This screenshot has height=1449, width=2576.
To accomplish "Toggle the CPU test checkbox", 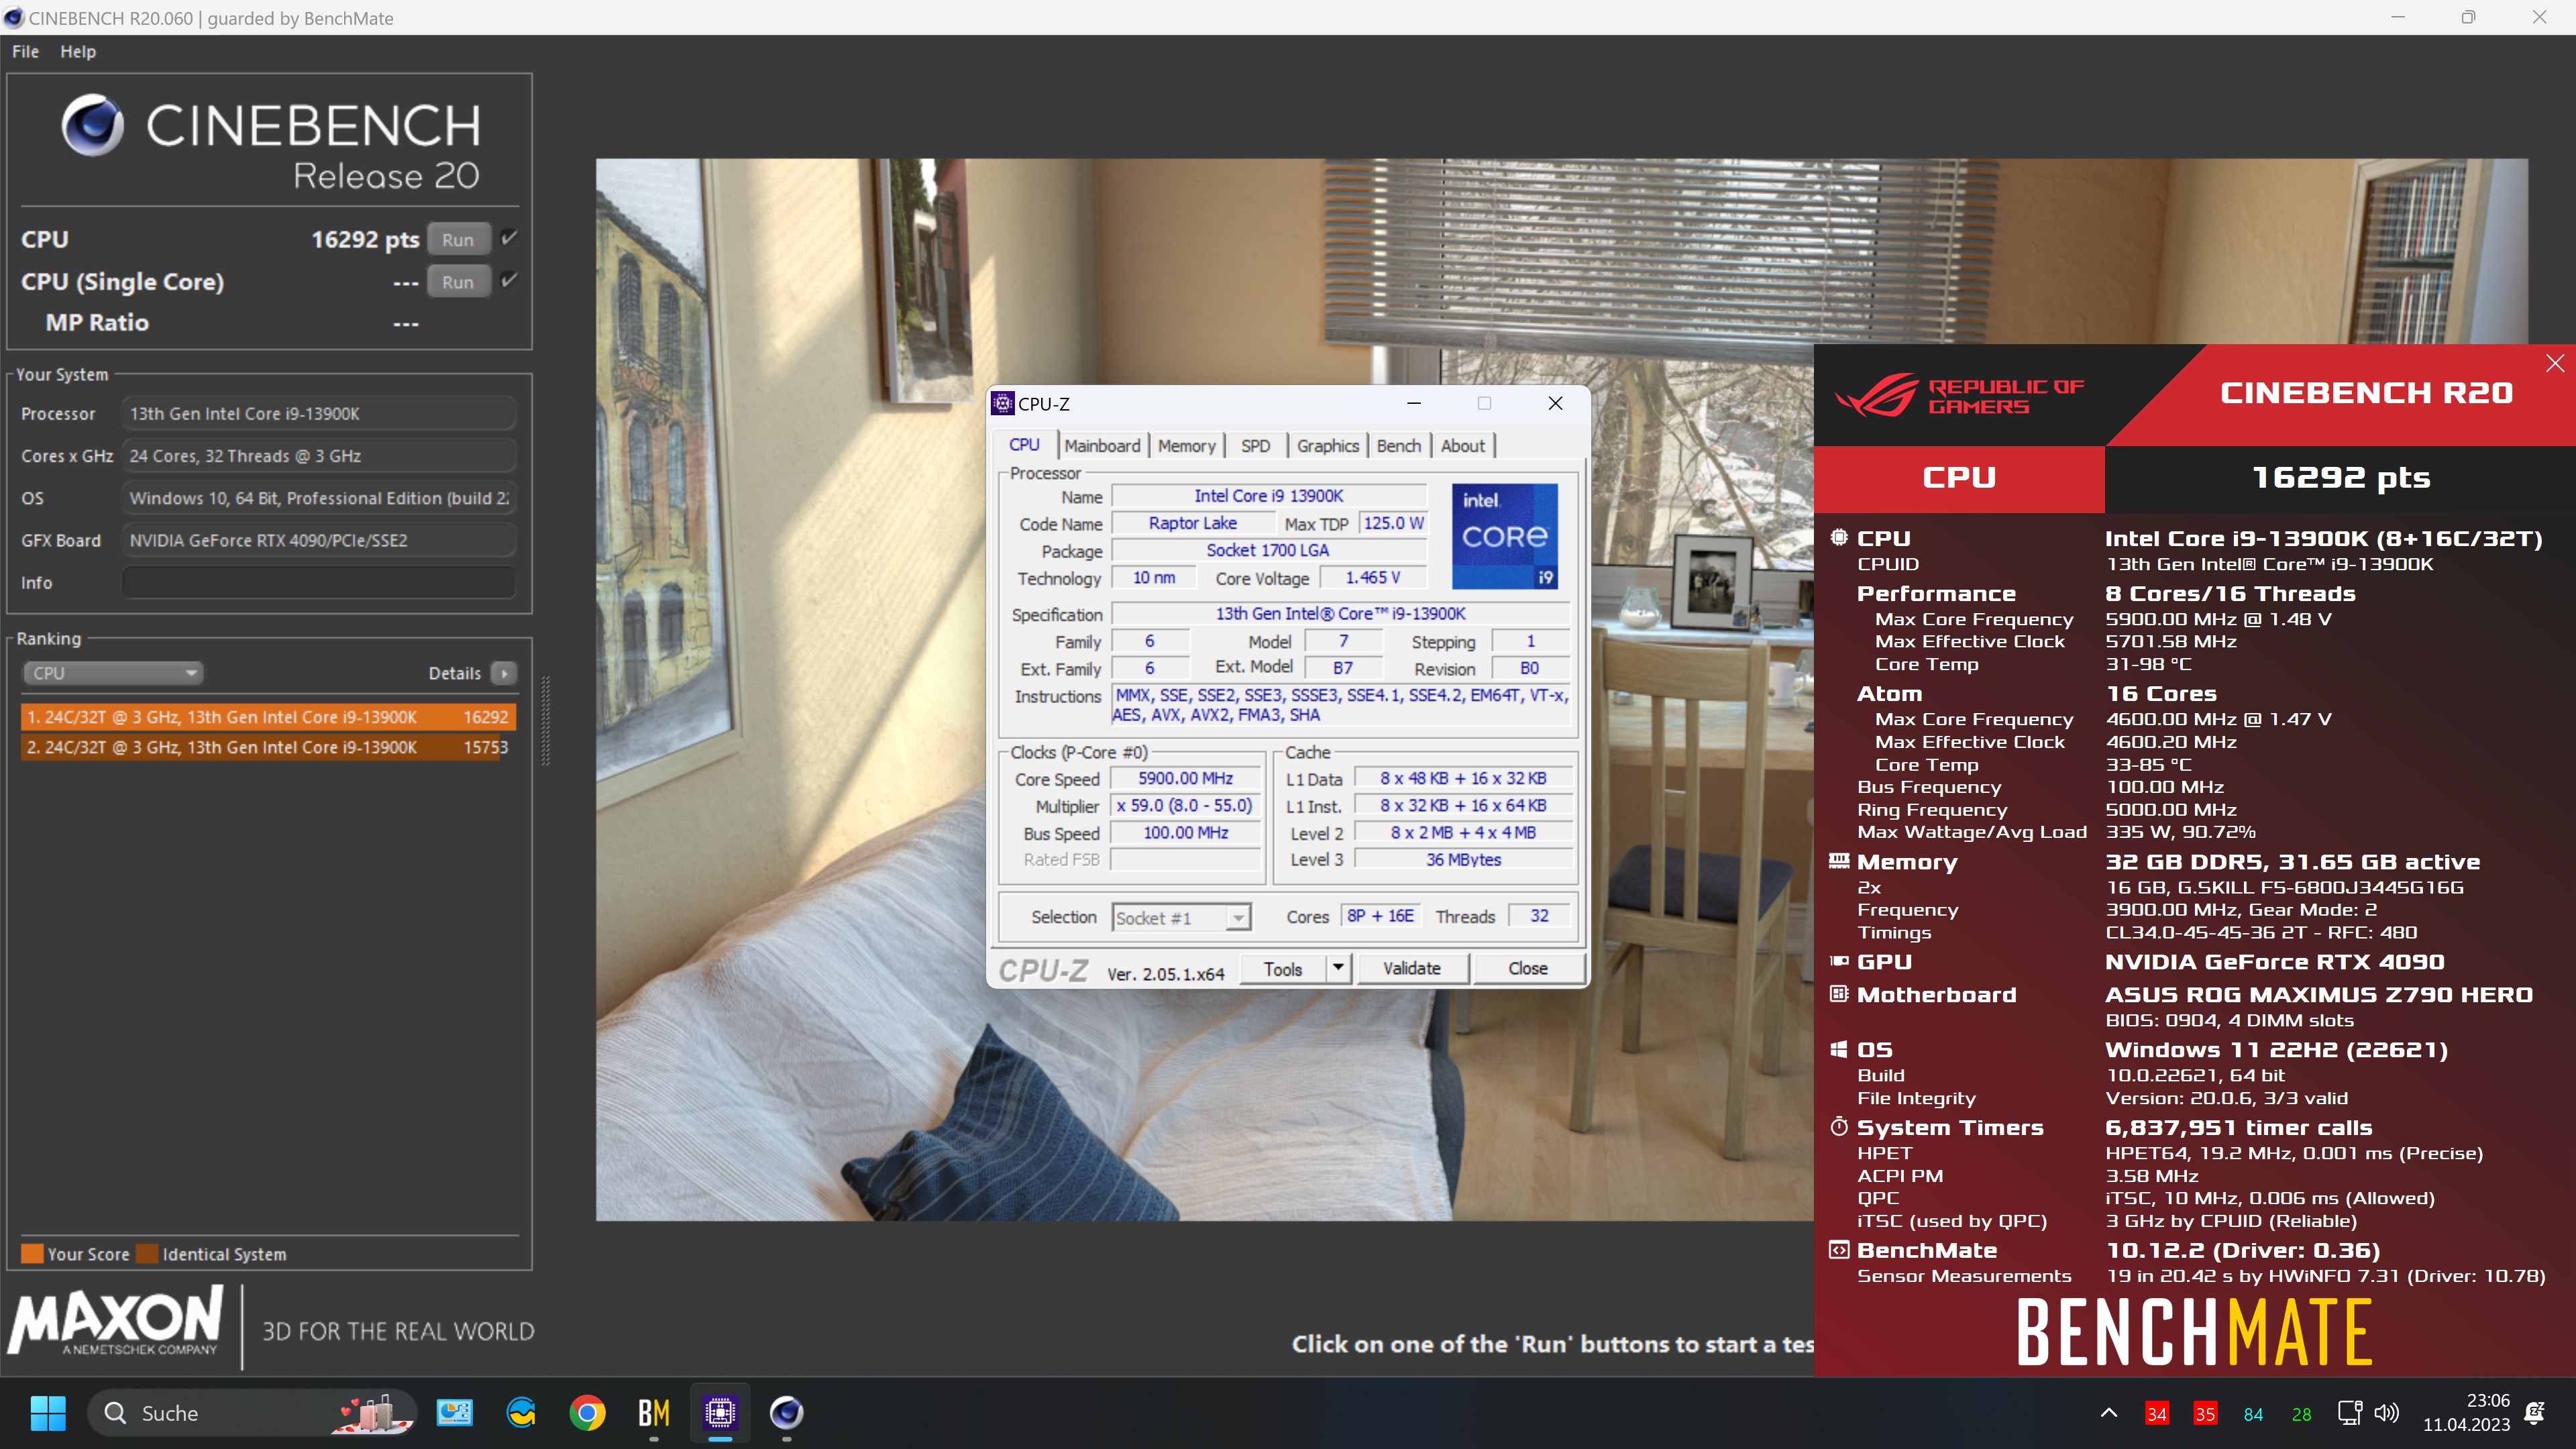I will [509, 238].
